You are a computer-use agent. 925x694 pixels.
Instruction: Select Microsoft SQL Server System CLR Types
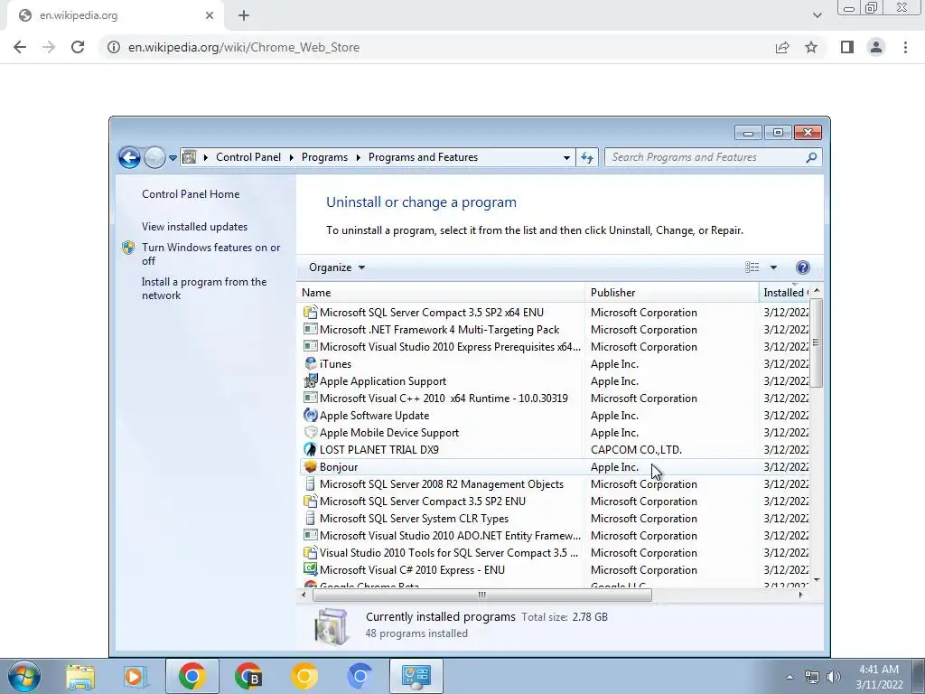[x=555, y=518]
